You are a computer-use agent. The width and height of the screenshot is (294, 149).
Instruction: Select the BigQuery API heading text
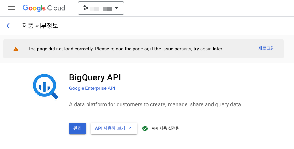tap(95, 77)
